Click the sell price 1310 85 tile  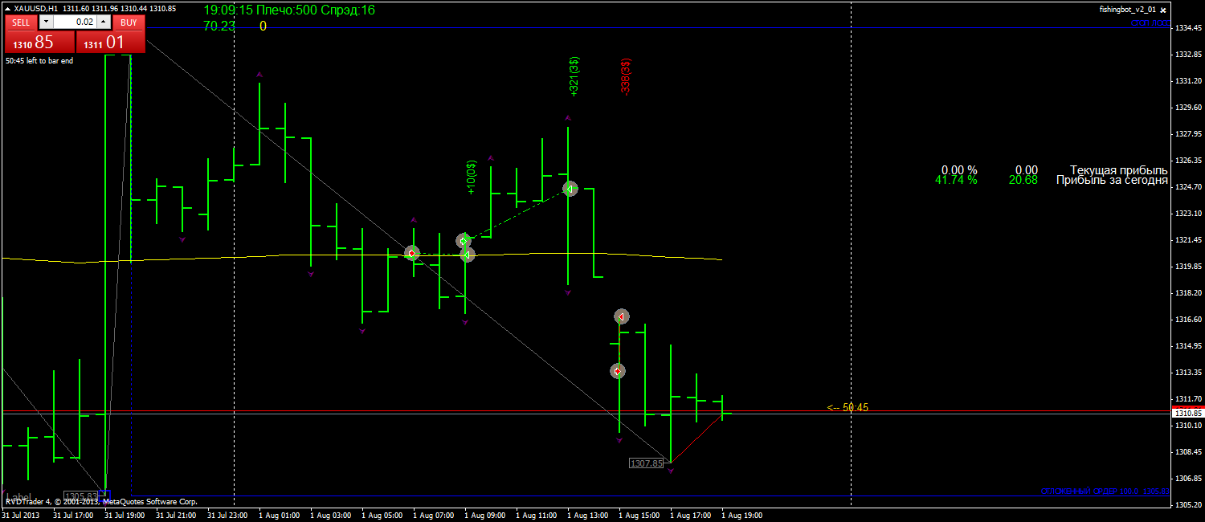pyautogui.click(x=39, y=42)
